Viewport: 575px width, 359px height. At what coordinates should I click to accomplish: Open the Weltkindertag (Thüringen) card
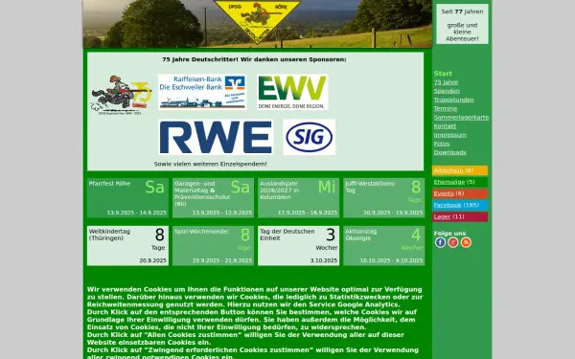[127, 246]
